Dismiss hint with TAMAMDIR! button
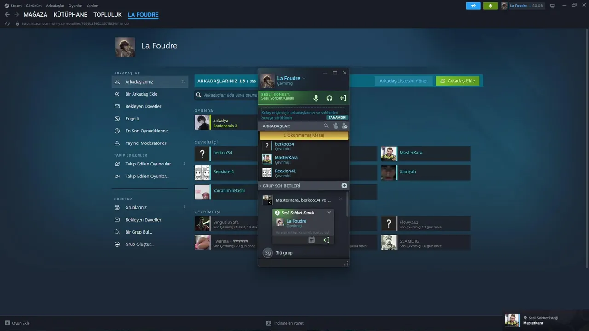Viewport: 589px width, 331px height. pyautogui.click(x=337, y=117)
